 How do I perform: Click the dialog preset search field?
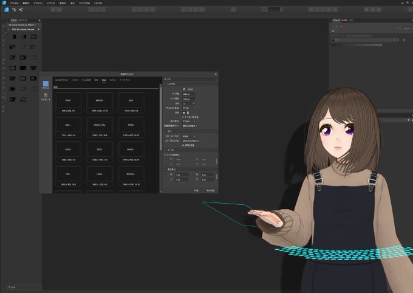[x=191, y=79]
